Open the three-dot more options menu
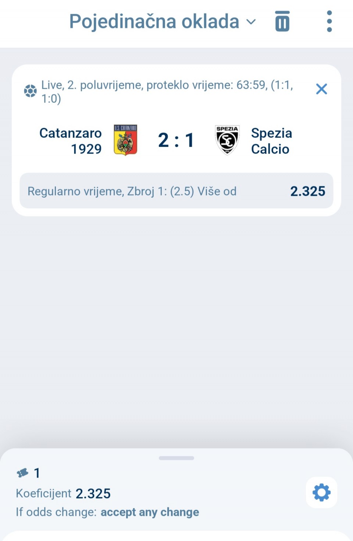Screen dimensions: 353x541 point(329,21)
